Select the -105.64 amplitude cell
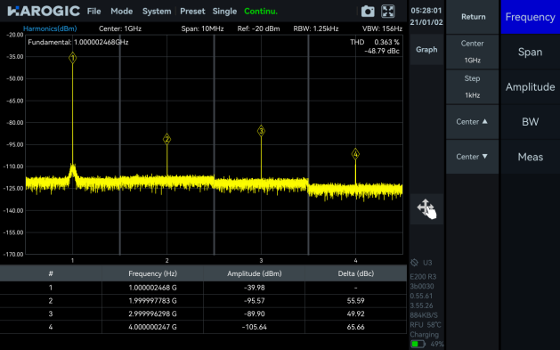 tap(255, 327)
